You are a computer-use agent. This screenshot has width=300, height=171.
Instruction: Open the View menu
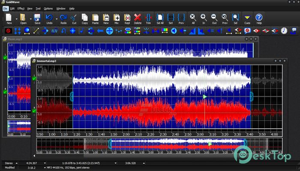click(30, 9)
